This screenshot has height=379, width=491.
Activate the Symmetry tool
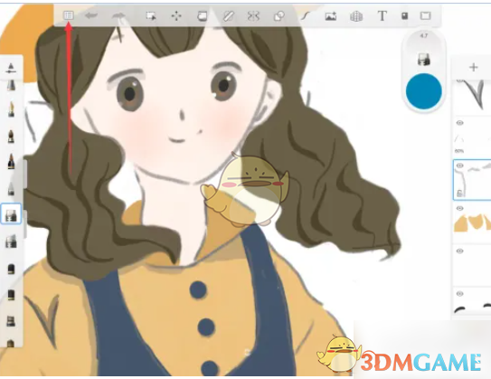pos(253,15)
